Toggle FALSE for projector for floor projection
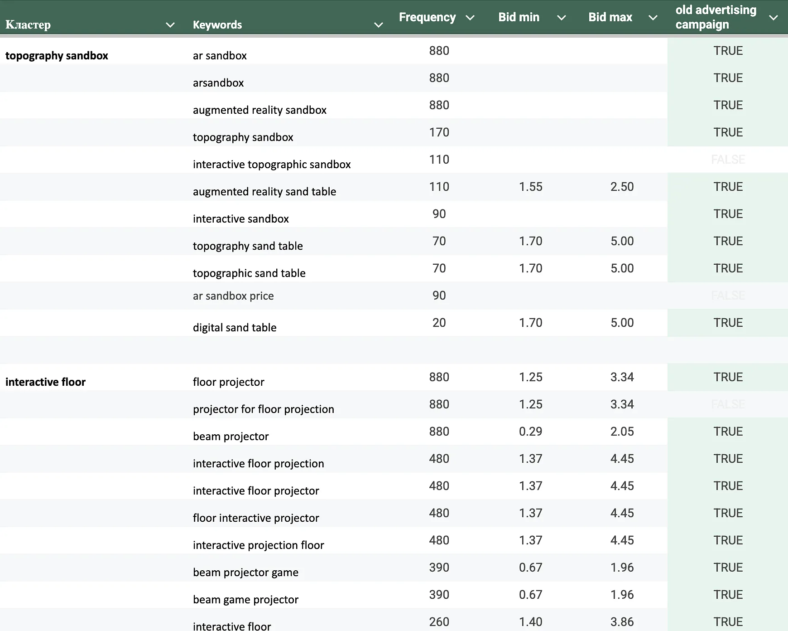This screenshot has height=631, width=788. point(728,404)
